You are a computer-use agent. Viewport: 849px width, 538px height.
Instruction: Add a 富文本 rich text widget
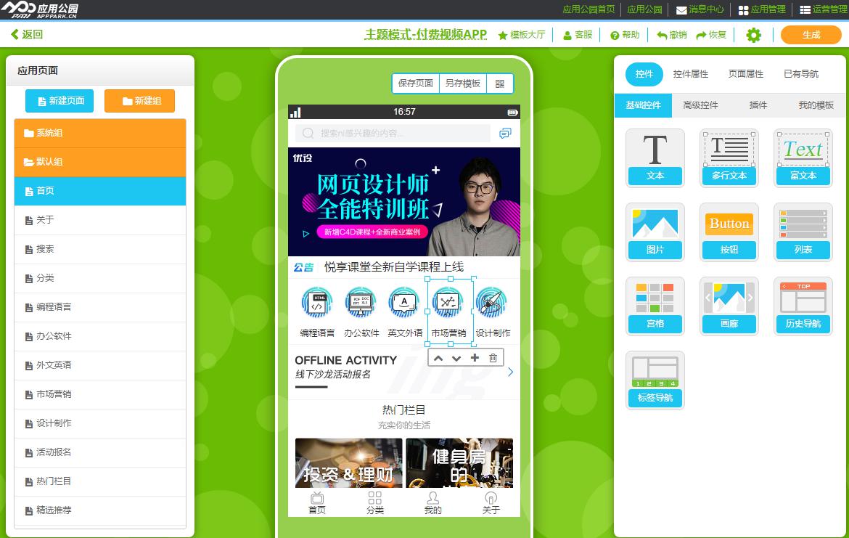click(803, 158)
